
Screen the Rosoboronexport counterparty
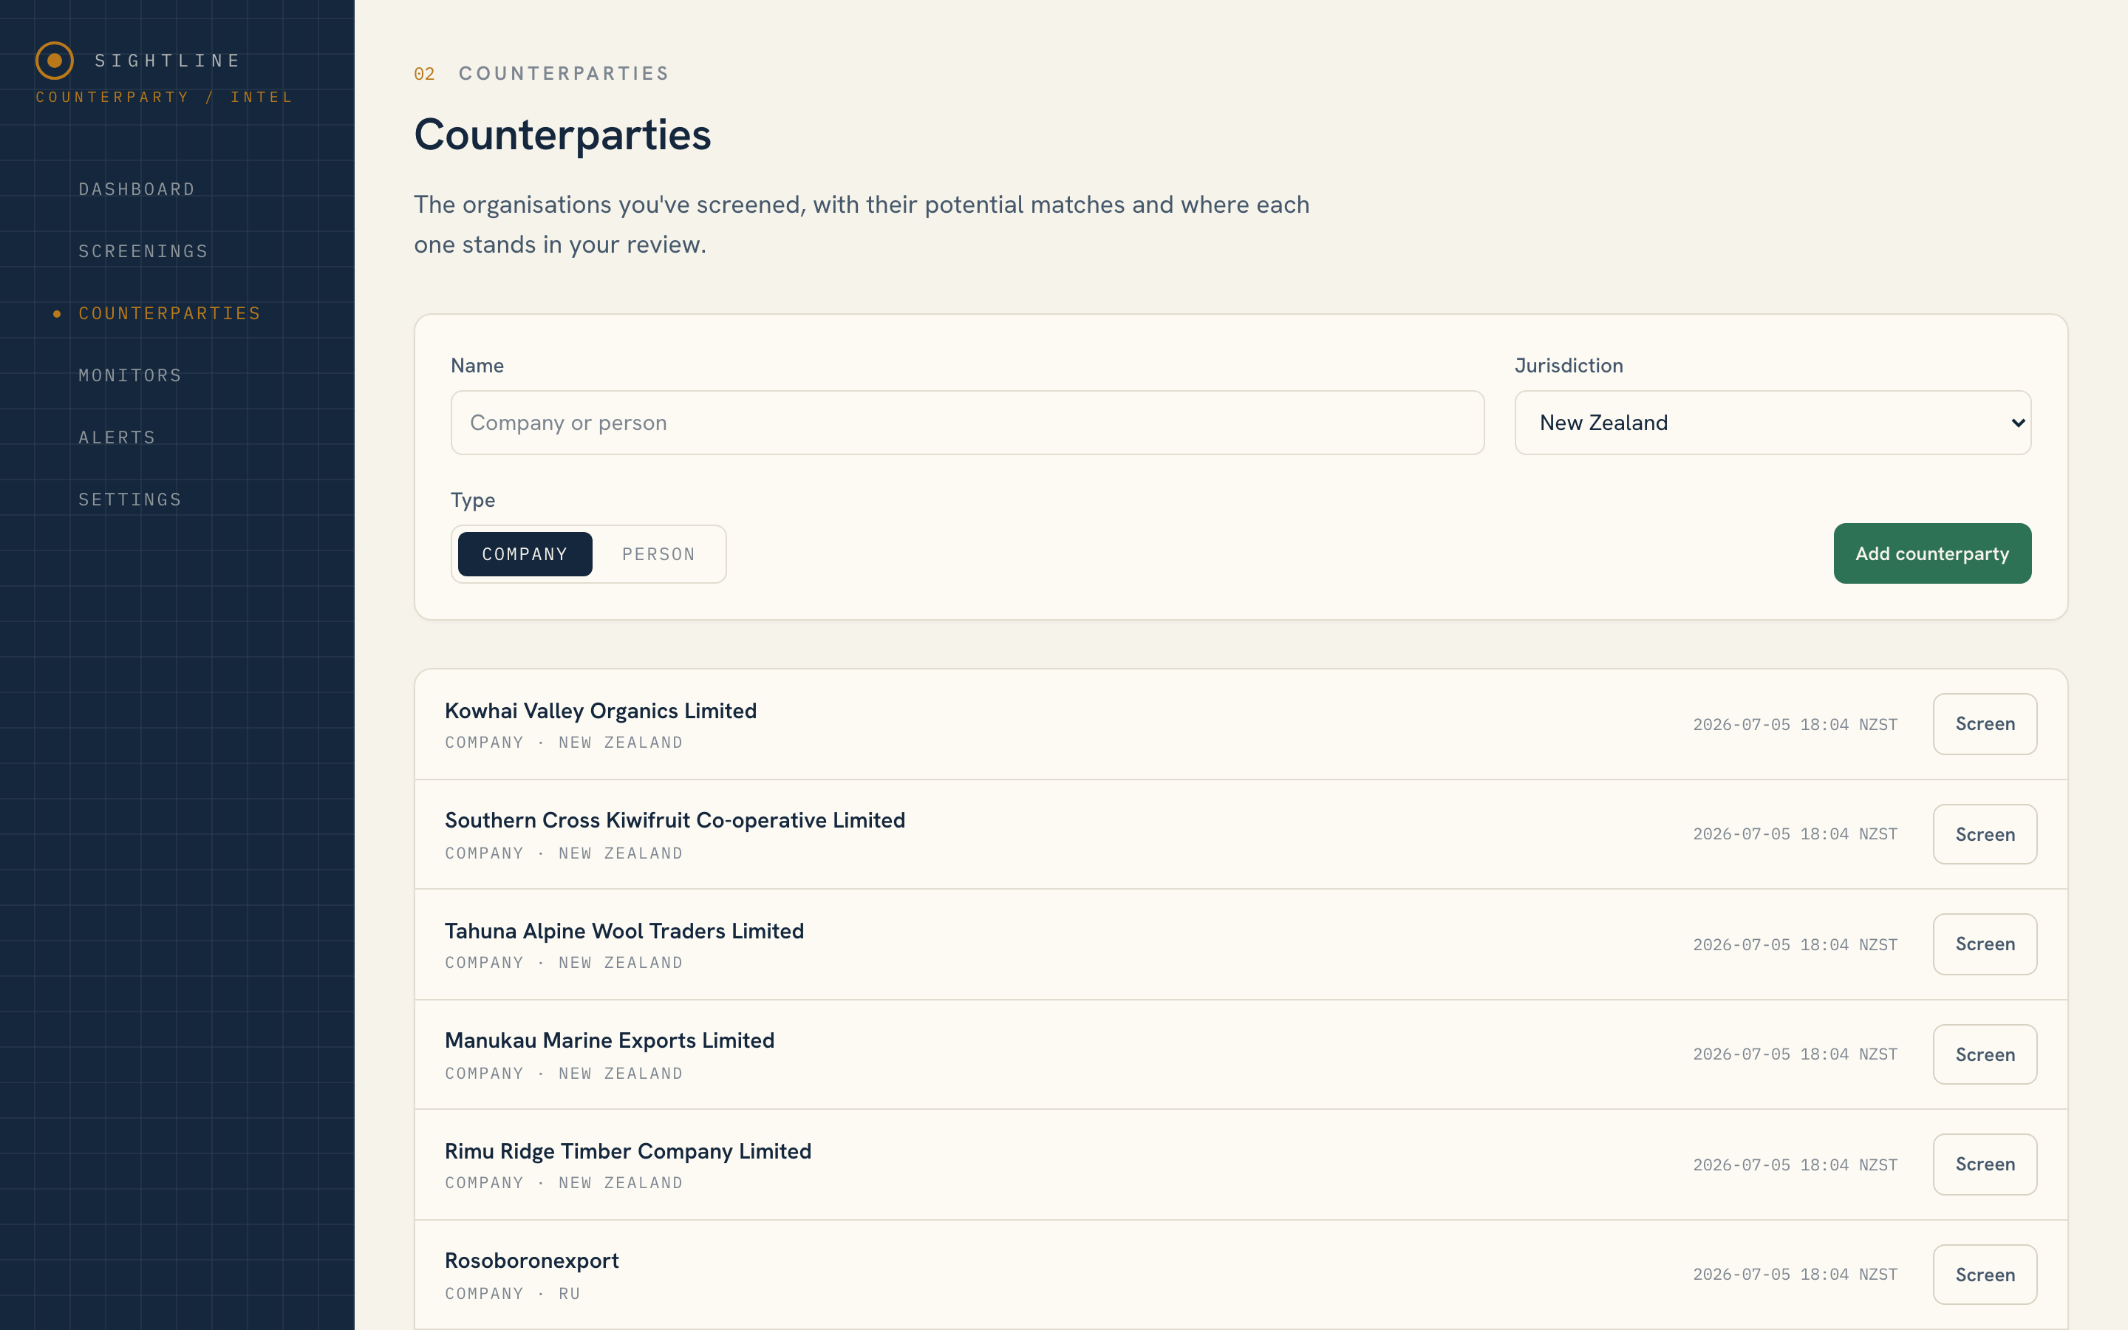[x=1985, y=1274]
